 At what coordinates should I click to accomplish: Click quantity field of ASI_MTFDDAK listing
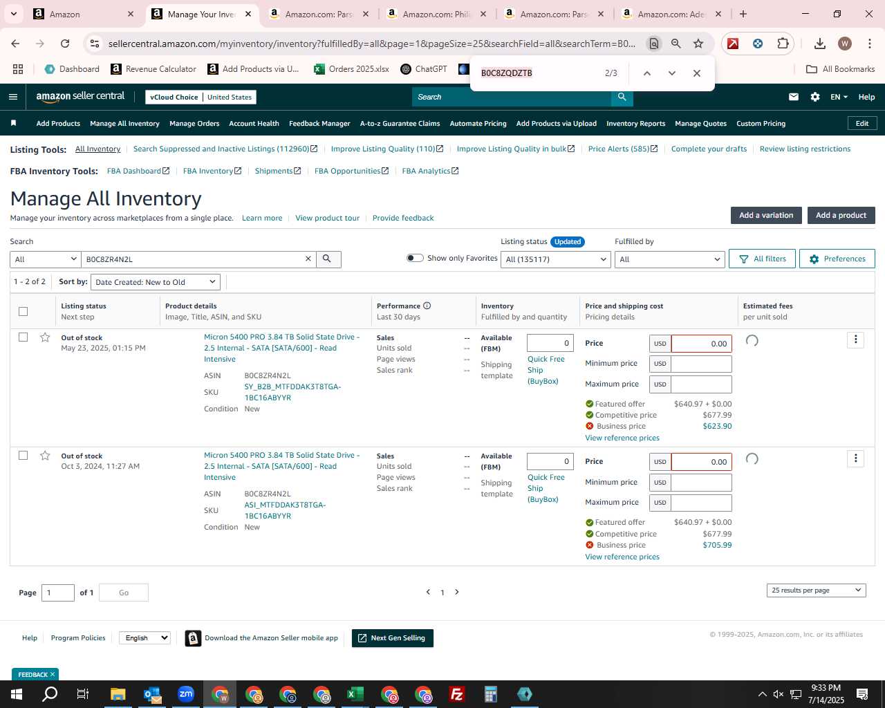550,461
